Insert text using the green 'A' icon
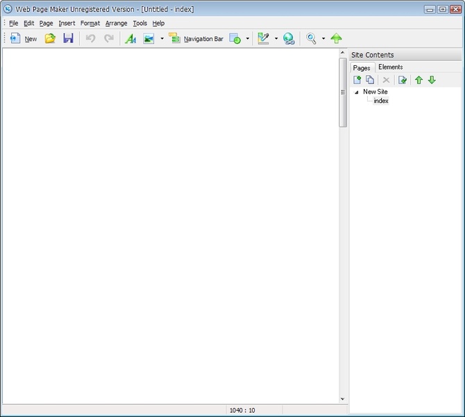 (x=130, y=39)
